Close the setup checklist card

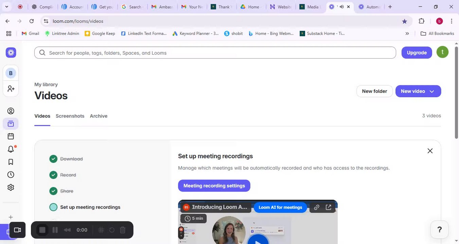coord(430,151)
